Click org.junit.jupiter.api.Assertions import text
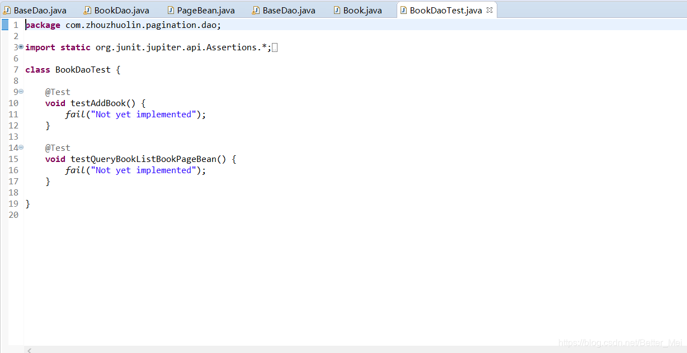This screenshot has height=353, width=687. (176, 47)
